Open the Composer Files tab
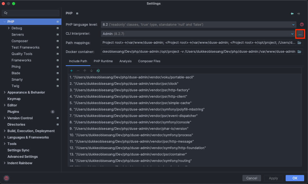308x184 pixels. [149, 61]
